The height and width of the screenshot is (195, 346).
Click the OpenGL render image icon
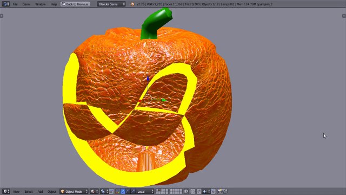(219, 191)
